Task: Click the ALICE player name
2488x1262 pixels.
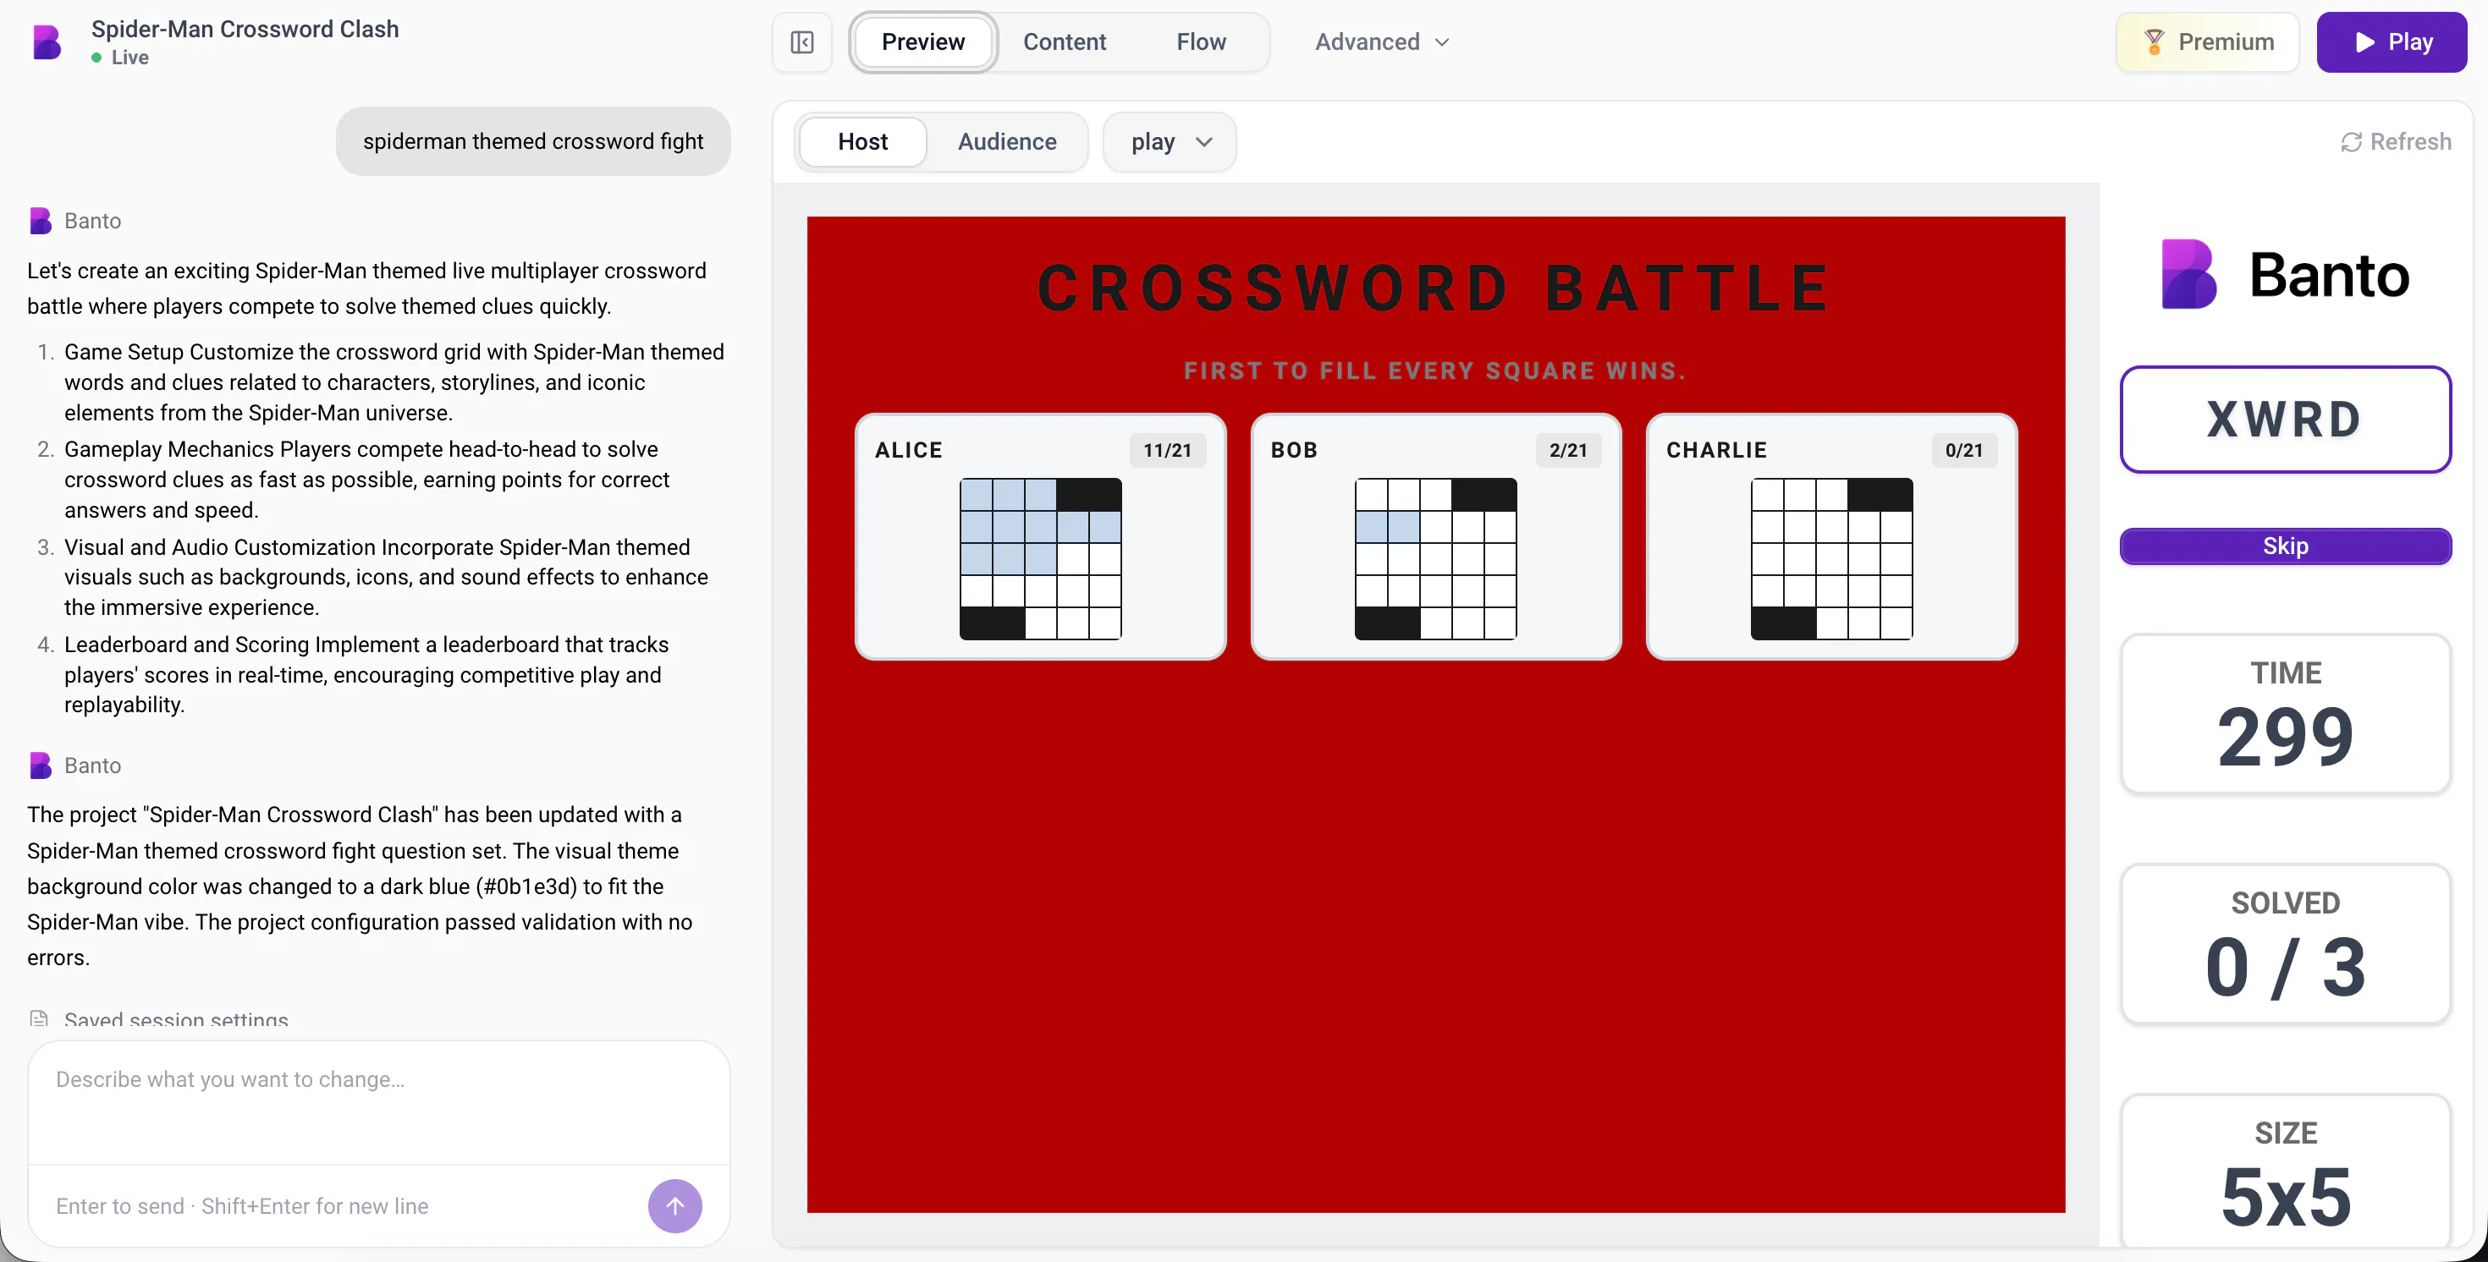Action: (908, 450)
